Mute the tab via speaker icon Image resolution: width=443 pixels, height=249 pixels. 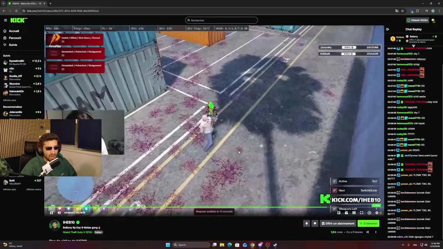pyautogui.click(x=40, y=3)
